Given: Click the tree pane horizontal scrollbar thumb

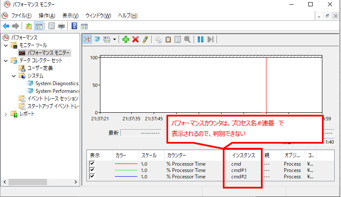Looking at the screenshot, I should 28,182.
